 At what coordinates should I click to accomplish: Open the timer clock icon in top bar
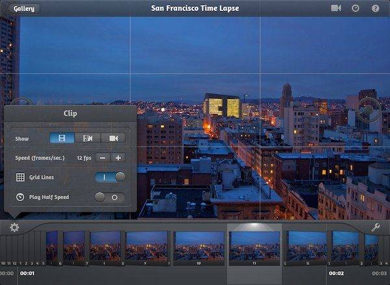pos(356,8)
